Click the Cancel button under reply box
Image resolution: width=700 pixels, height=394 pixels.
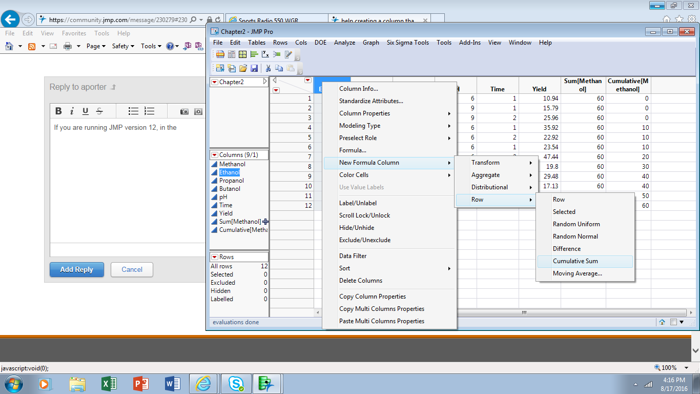(132, 269)
